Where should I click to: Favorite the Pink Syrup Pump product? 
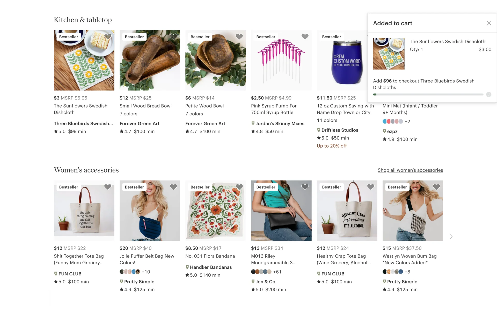(305, 37)
